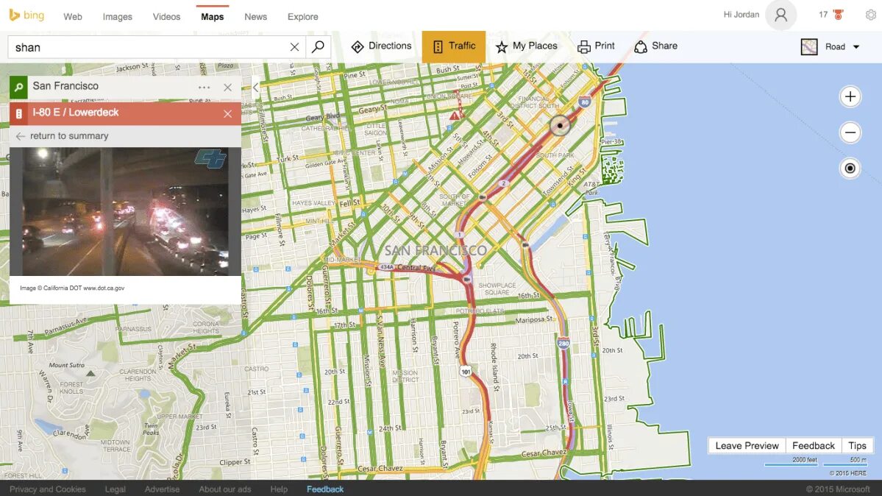Click the map style thumbnail icon

point(809,46)
